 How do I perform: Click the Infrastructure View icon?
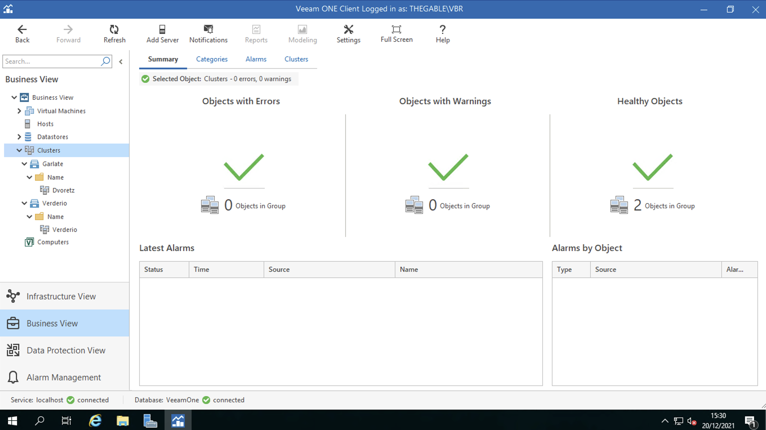click(13, 296)
